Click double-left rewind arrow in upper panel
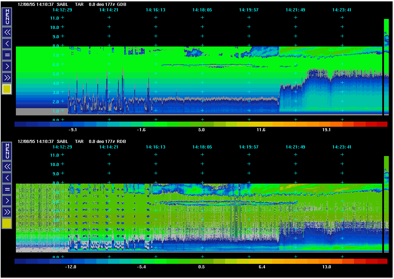 pyautogui.click(x=7, y=32)
